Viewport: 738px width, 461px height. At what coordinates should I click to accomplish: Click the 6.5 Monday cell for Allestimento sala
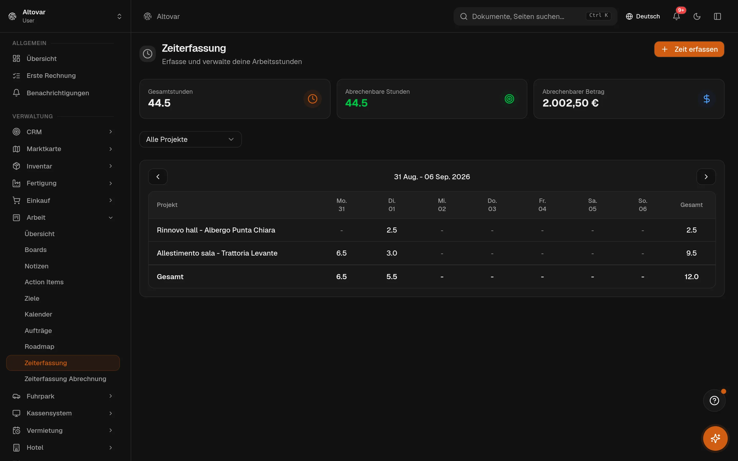[341, 253]
